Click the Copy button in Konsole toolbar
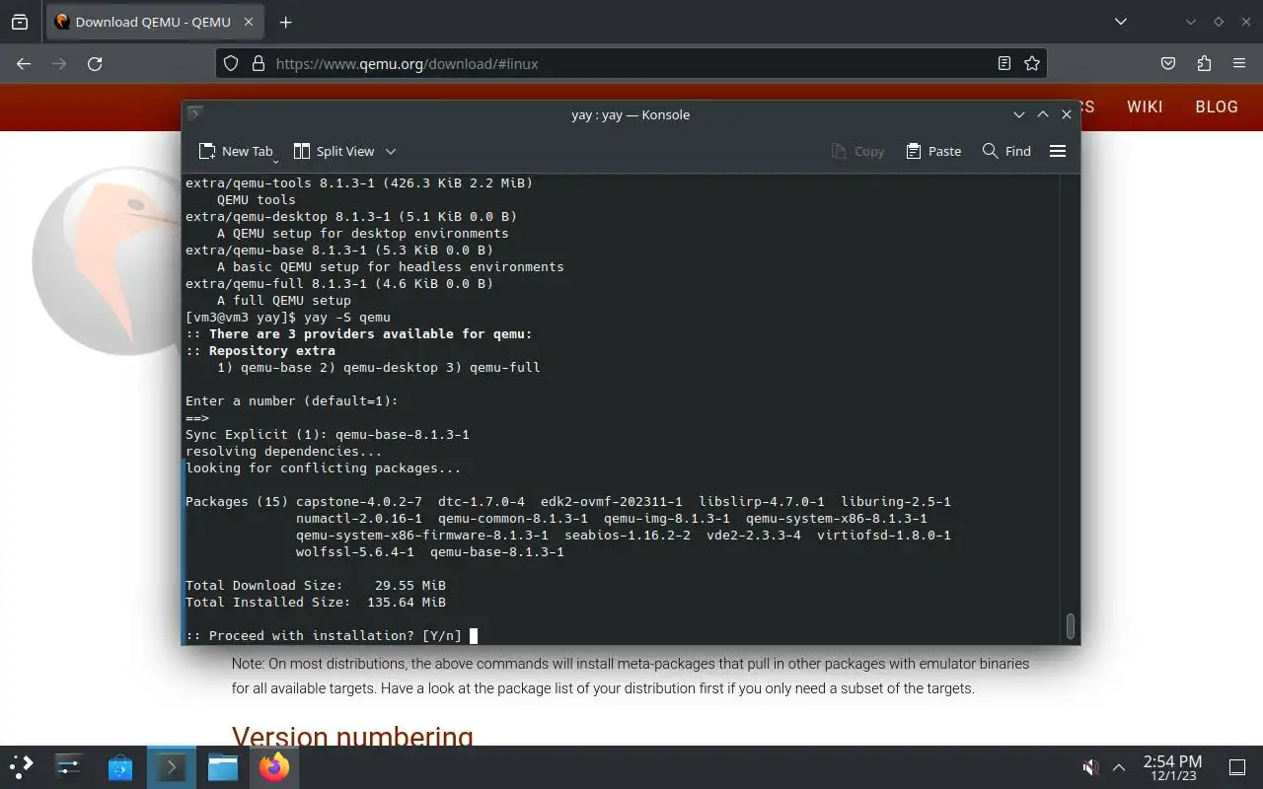The image size is (1263, 789). (857, 151)
